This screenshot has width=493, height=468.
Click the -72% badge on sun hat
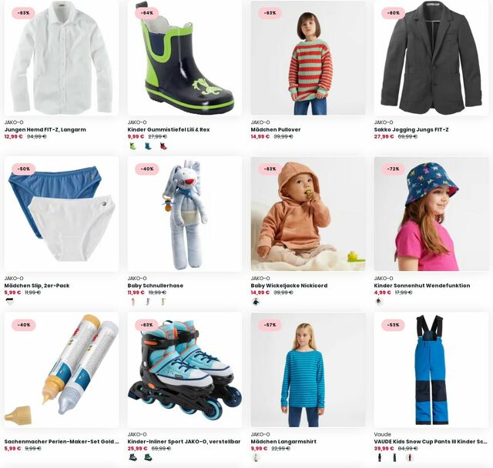click(394, 169)
